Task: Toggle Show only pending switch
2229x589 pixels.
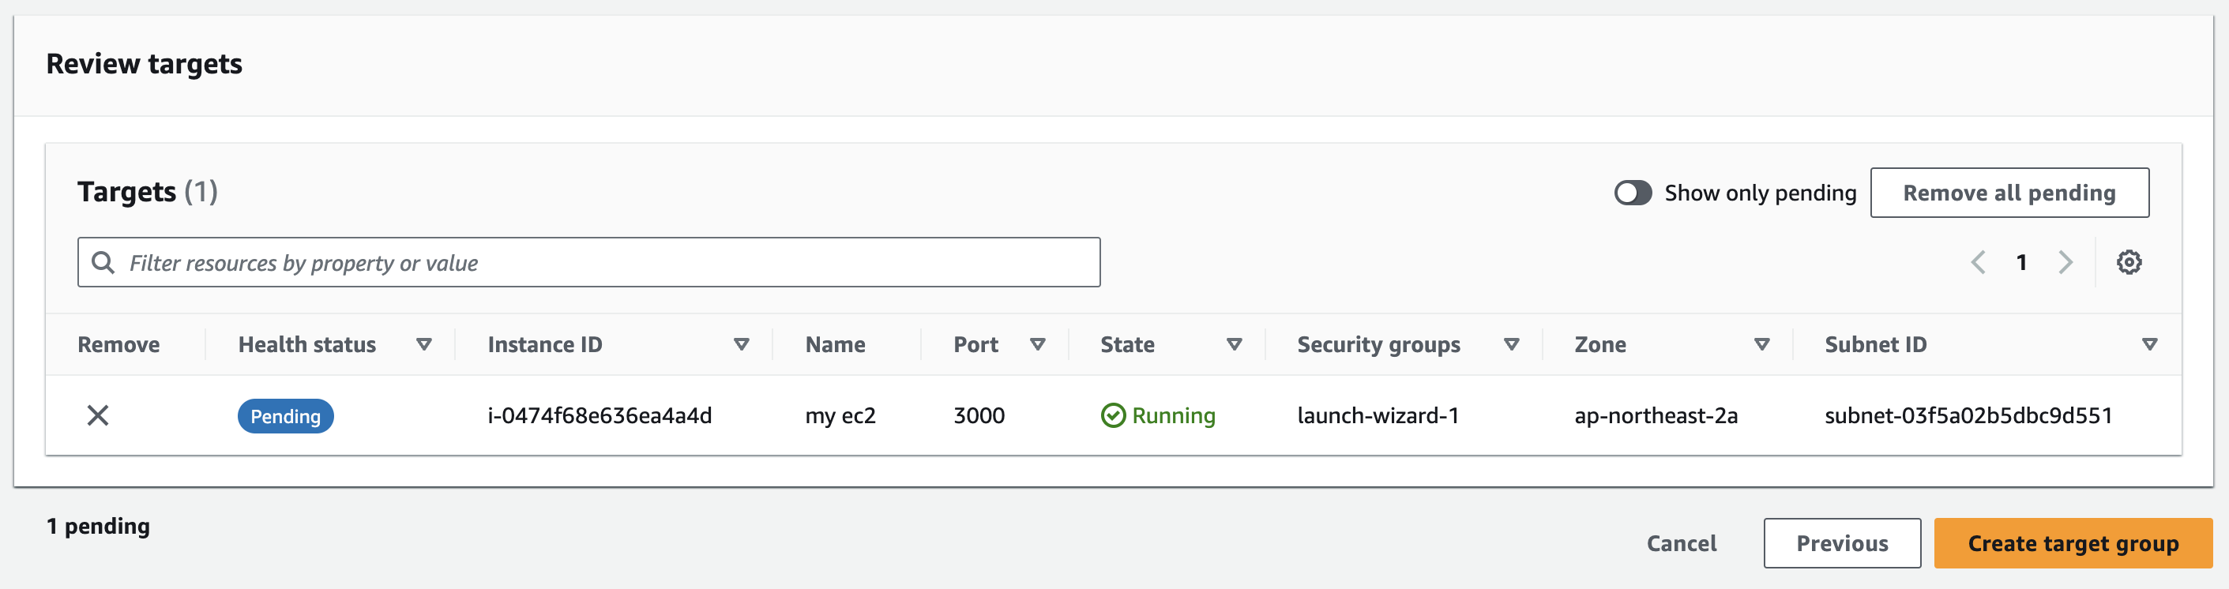Action: (1633, 193)
